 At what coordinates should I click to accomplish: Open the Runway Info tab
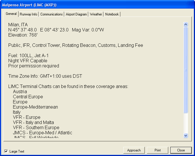coord(28,14)
